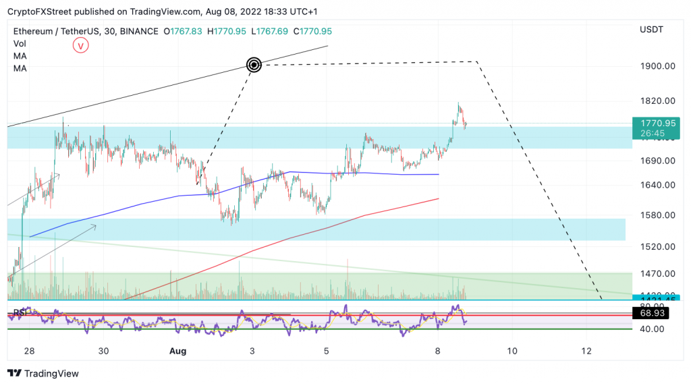Click the lower light blue support zone
This screenshot has height=386, width=691.
[316, 229]
